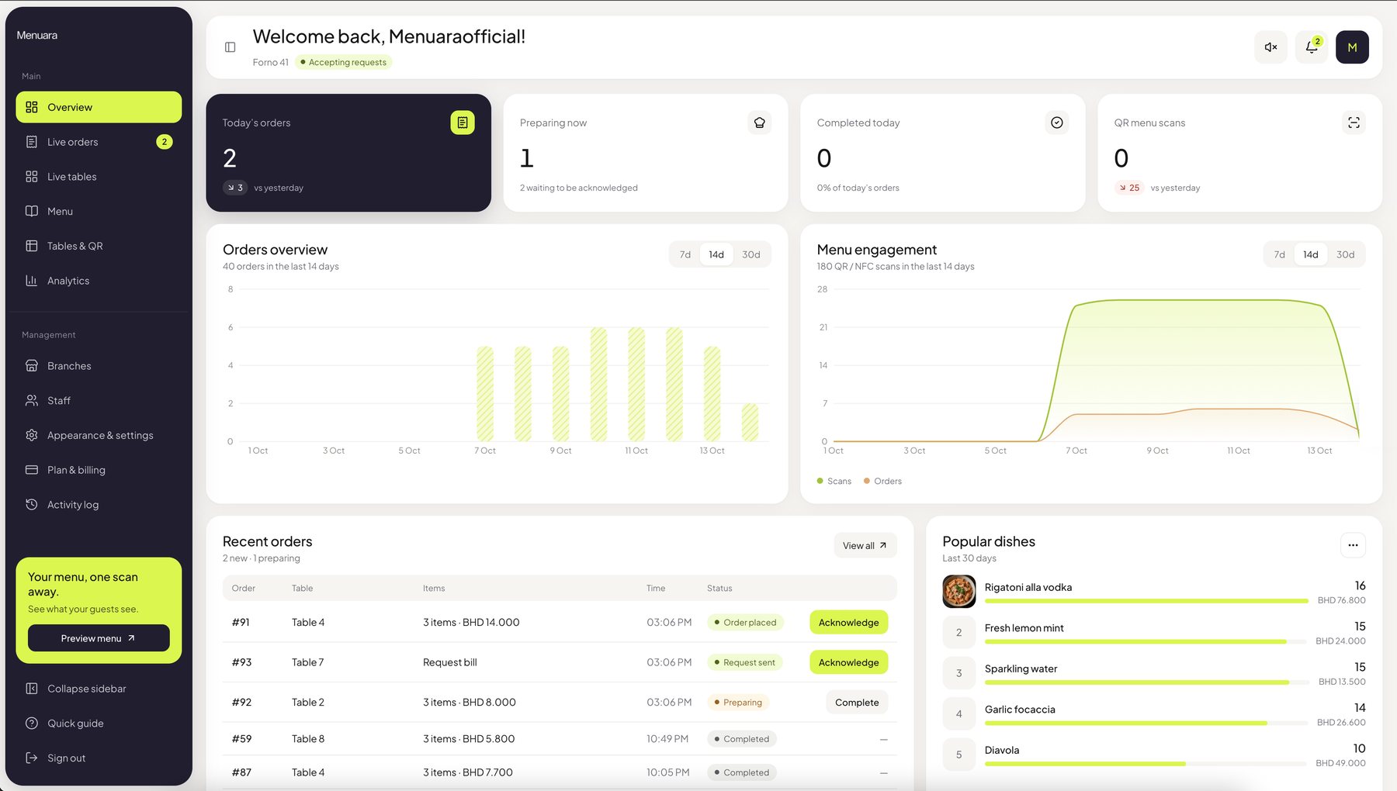Switch Orders overview to 7d
Screen dimensions: 1397x791
click(685, 254)
